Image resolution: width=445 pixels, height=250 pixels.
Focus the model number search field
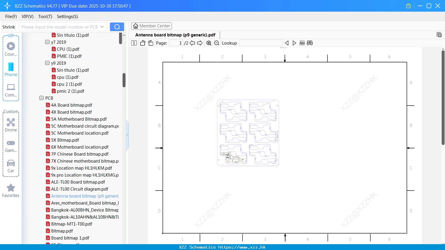pos(60,27)
